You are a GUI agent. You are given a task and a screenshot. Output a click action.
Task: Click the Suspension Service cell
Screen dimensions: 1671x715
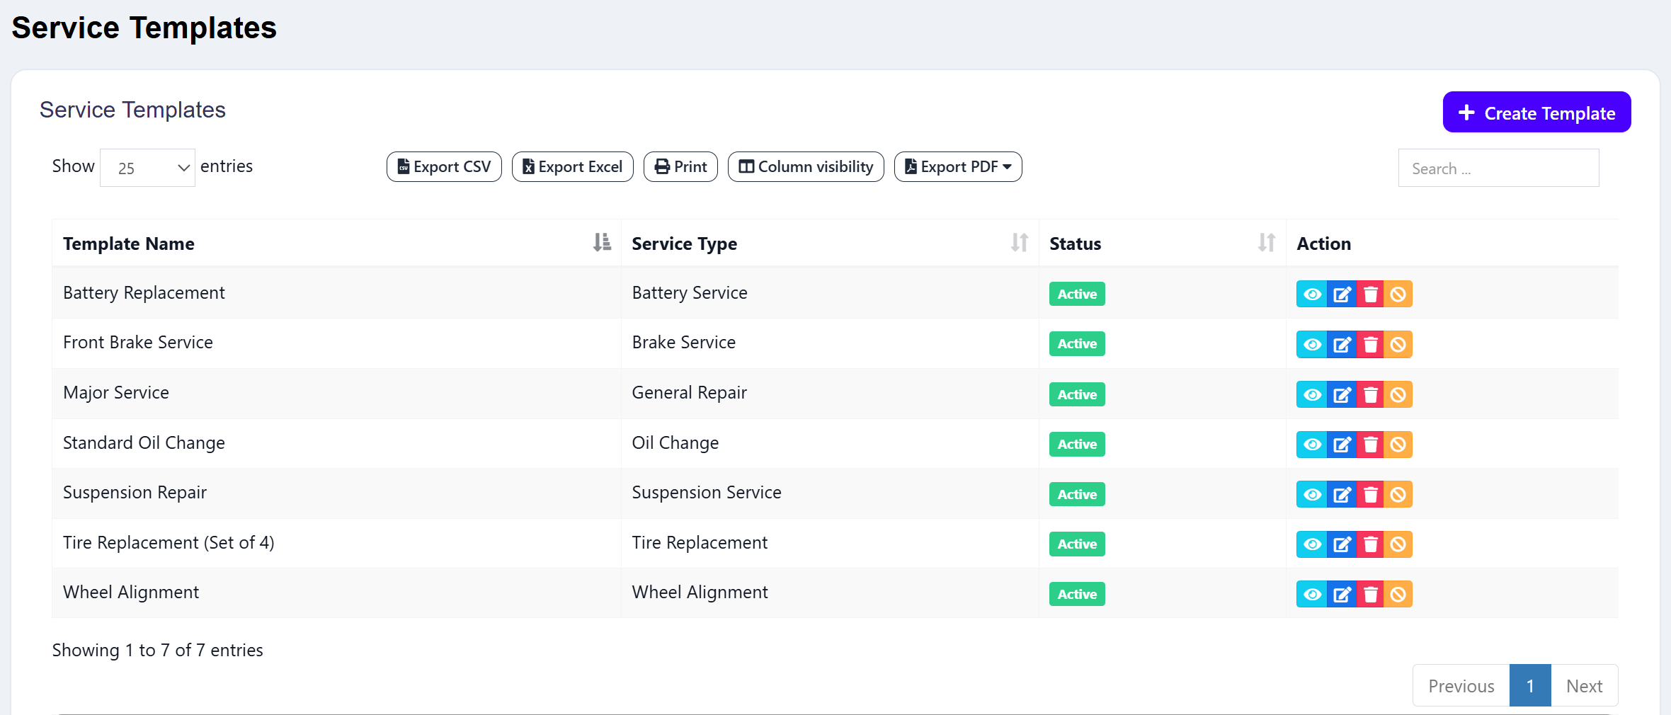tap(830, 493)
